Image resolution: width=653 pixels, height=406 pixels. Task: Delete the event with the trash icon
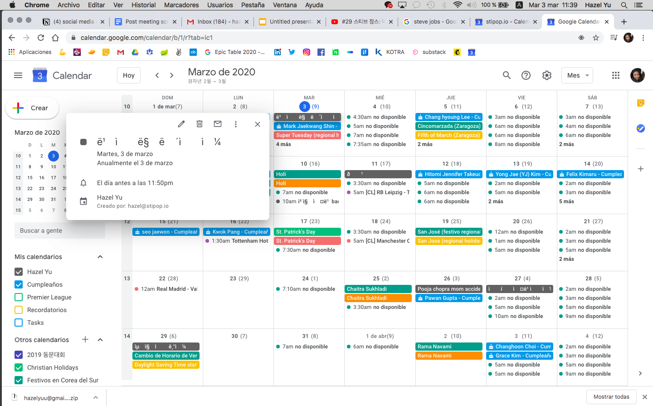tap(199, 123)
